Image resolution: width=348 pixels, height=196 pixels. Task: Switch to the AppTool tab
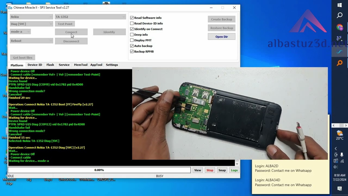tap(96, 65)
